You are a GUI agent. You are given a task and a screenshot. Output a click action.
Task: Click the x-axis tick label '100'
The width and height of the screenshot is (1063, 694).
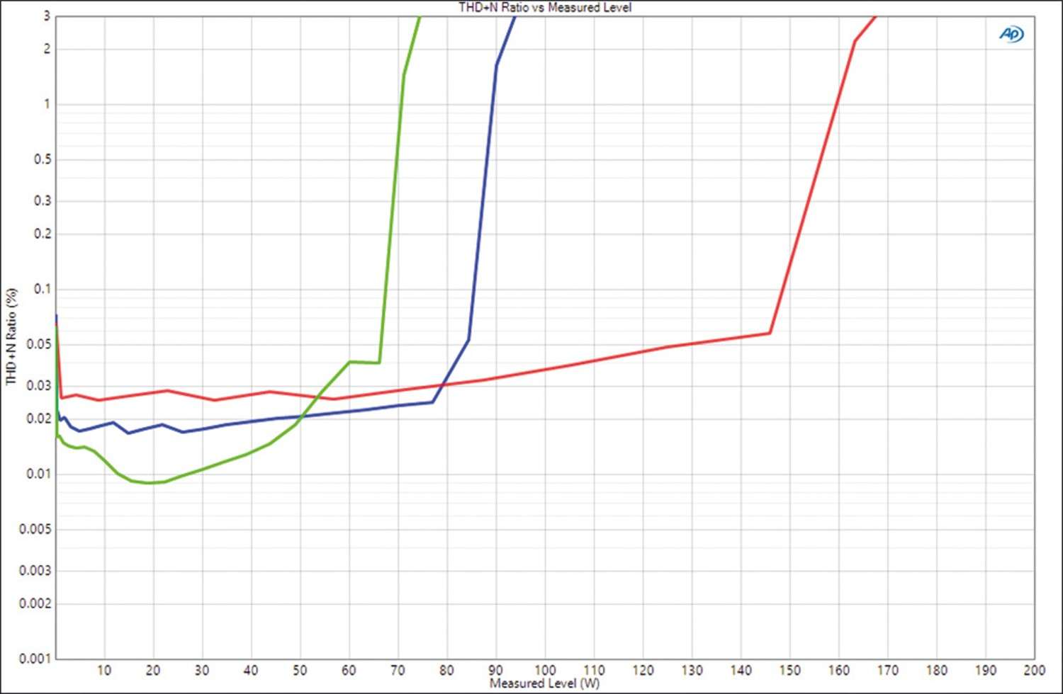pos(545,670)
